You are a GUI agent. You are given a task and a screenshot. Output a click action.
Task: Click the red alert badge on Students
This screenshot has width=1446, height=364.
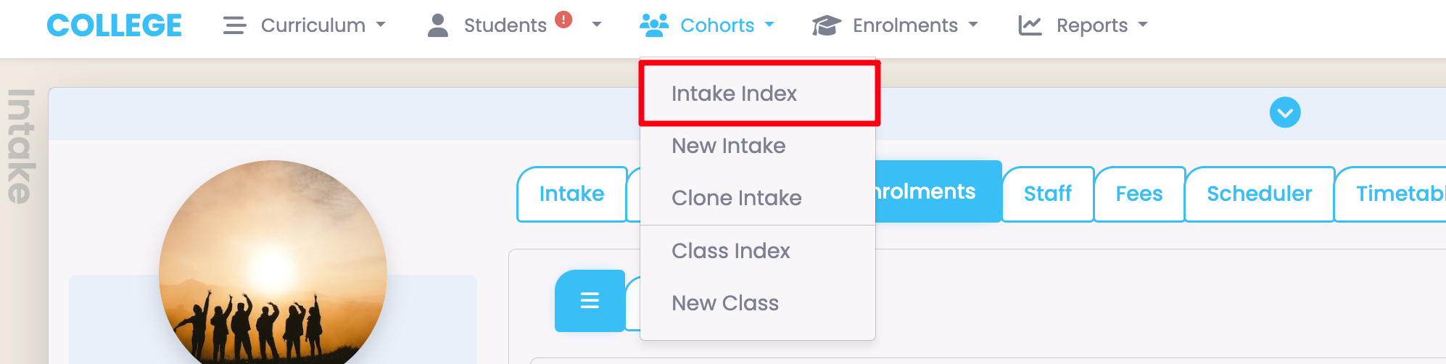click(x=563, y=20)
